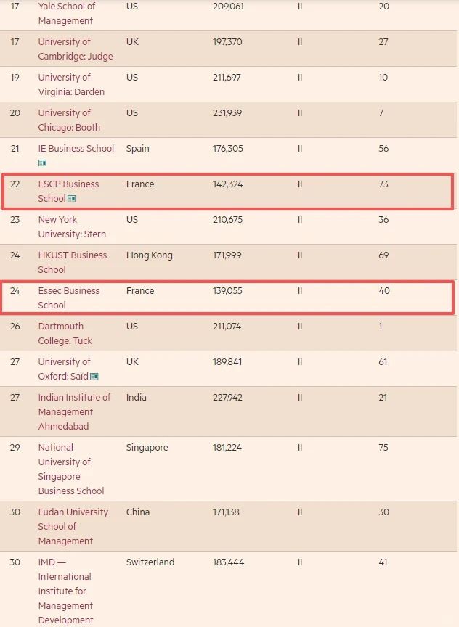Select Indian Institute of Management Ahmedabad link
This screenshot has width=459, height=627.
[x=74, y=411]
